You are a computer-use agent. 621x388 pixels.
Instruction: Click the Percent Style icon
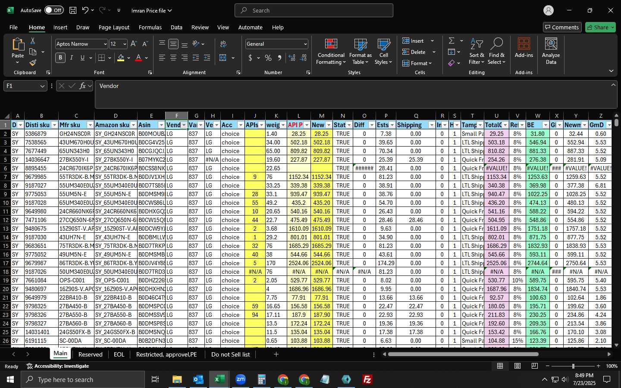pyautogui.click(x=268, y=58)
